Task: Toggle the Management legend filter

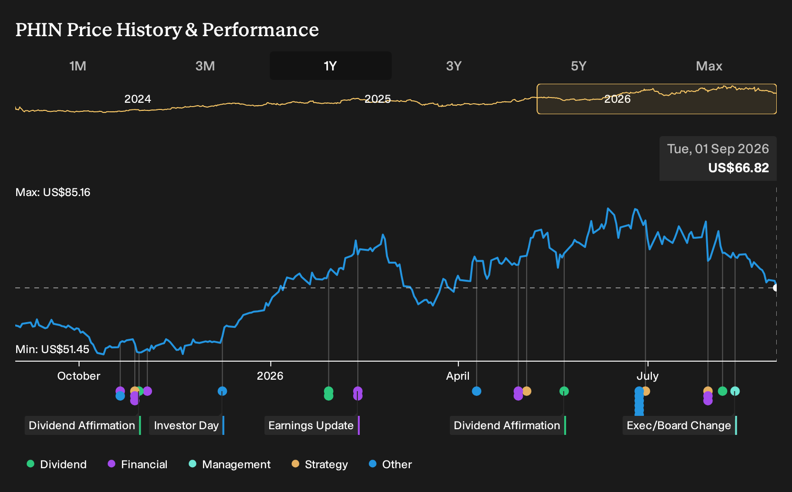Action: (230, 464)
